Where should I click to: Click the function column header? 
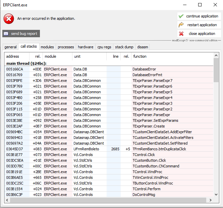140,56
